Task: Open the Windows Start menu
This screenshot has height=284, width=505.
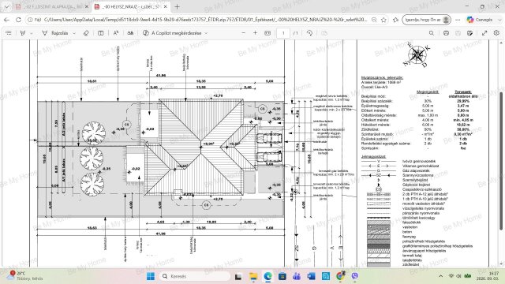Action: [x=151, y=276]
